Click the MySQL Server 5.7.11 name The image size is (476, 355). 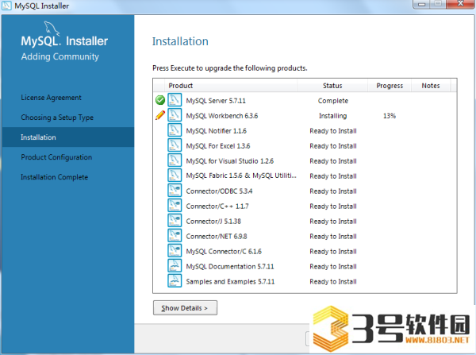click(x=216, y=101)
